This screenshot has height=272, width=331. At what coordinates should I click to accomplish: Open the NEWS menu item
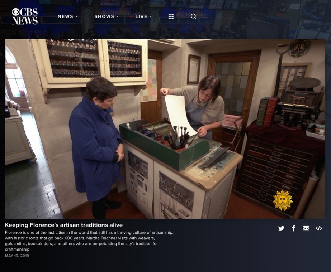(x=65, y=16)
